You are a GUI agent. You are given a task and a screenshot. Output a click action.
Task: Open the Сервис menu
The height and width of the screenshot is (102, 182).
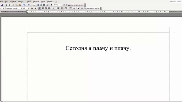click(x=28, y=2)
